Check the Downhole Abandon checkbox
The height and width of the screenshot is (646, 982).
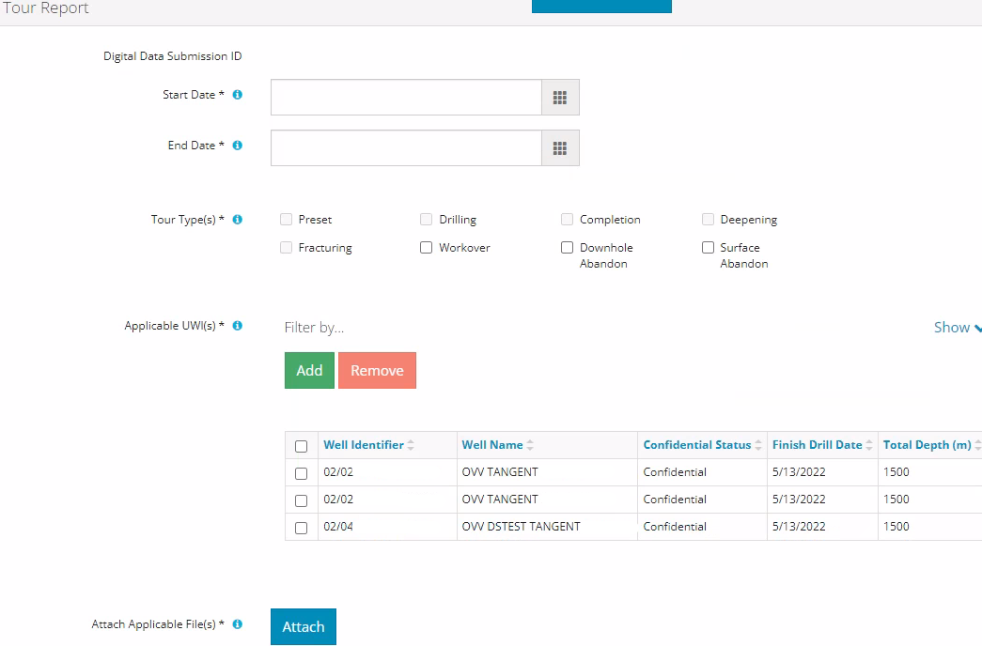pos(568,248)
